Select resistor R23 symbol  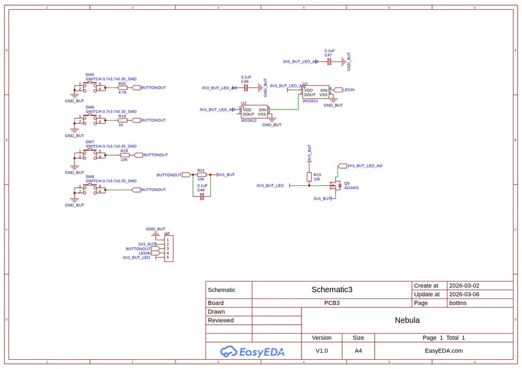(309, 177)
